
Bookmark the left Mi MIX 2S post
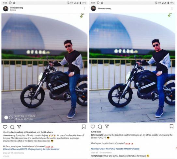[84, 127]
